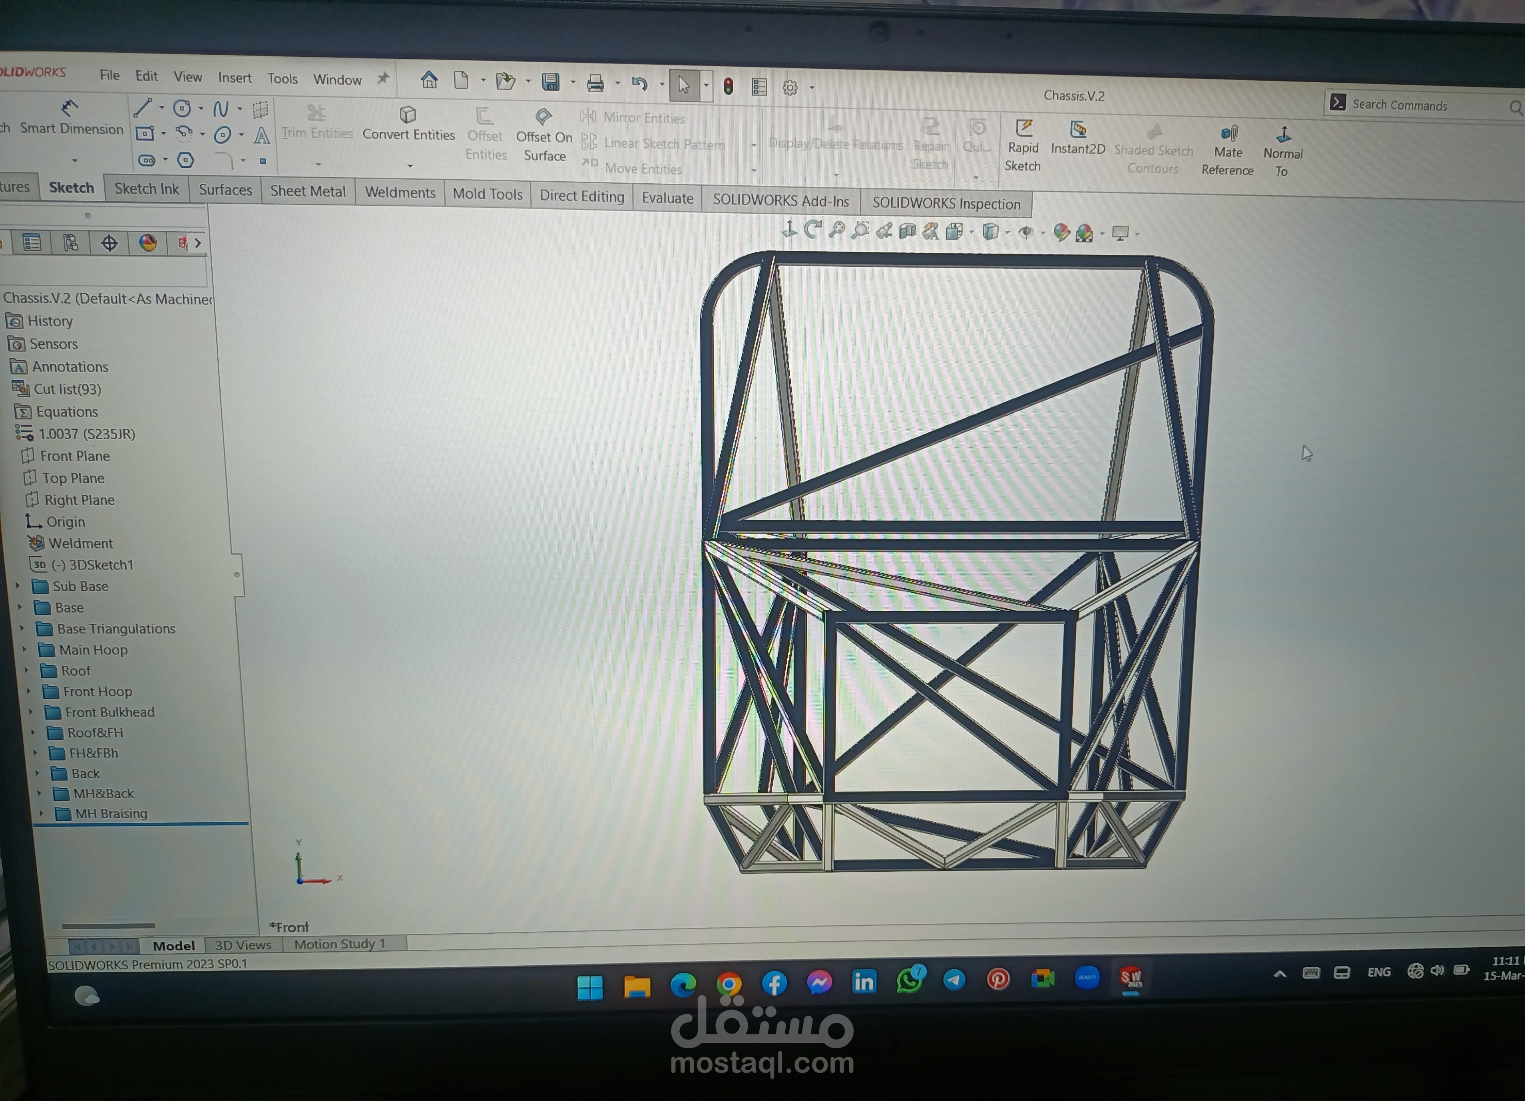The height and width of the screenshot is (1101, 1525).
Task: Expand the Sub Base folder
Action: [x=18, y=586]
